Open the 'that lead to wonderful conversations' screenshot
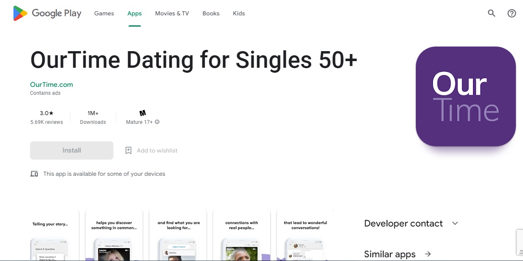 [x=305, y=235]
